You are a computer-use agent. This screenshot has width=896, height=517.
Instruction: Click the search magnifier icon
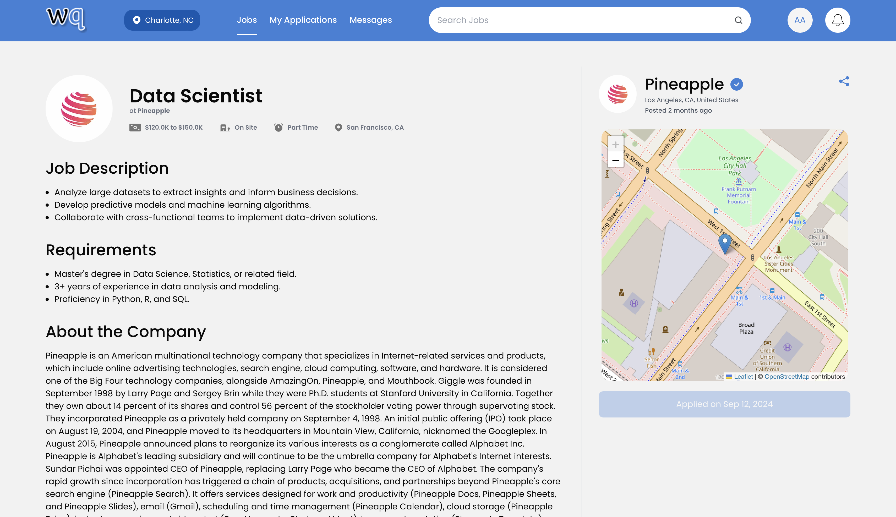(x=738, y=20)
